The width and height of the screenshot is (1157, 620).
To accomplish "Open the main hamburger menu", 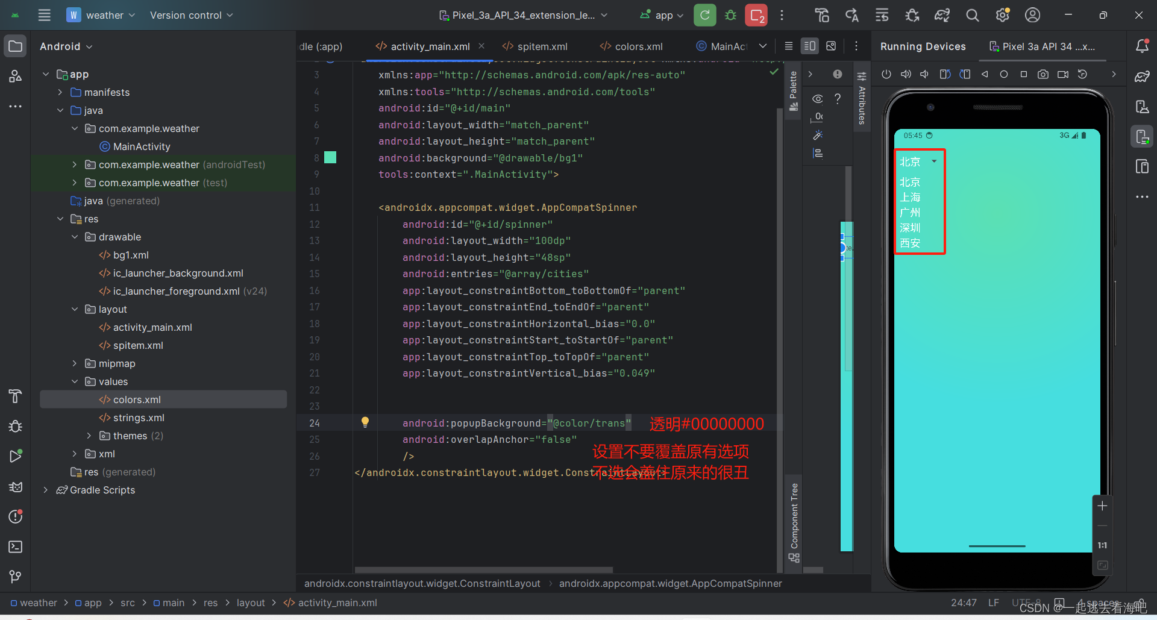I will tap(44, 15).
